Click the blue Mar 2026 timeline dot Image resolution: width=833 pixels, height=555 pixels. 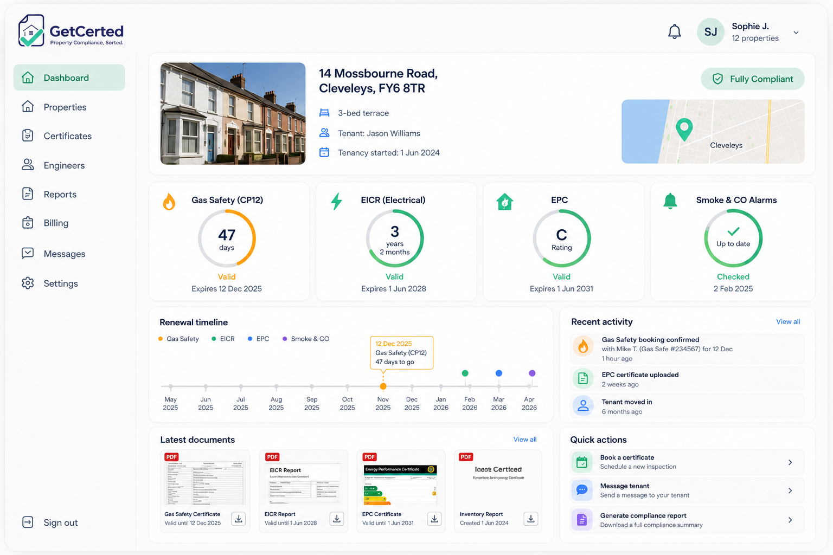click(x=499, y=373)
